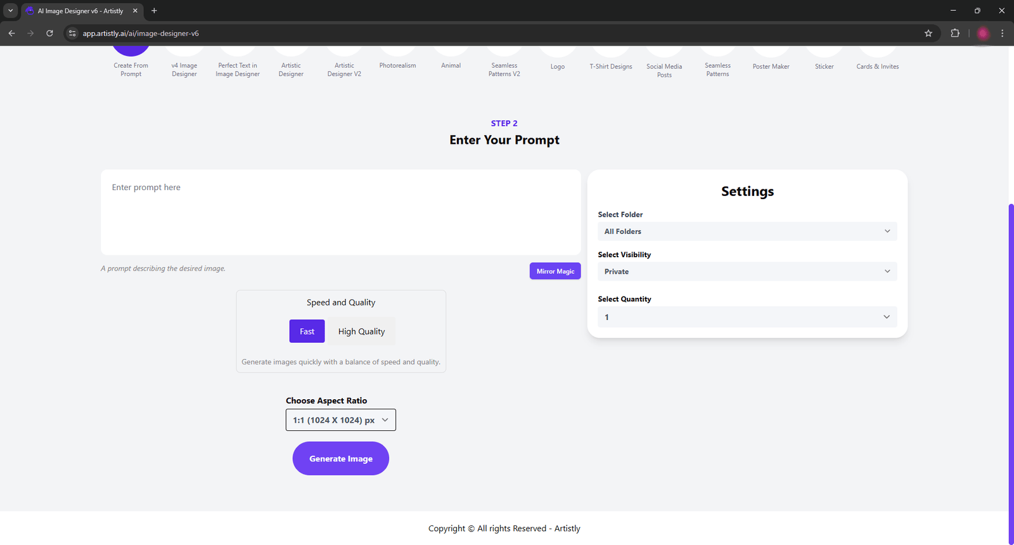Bookmark this page with the star icon
This screenshot has height=545, width=1014.
[x=928, y=34]
